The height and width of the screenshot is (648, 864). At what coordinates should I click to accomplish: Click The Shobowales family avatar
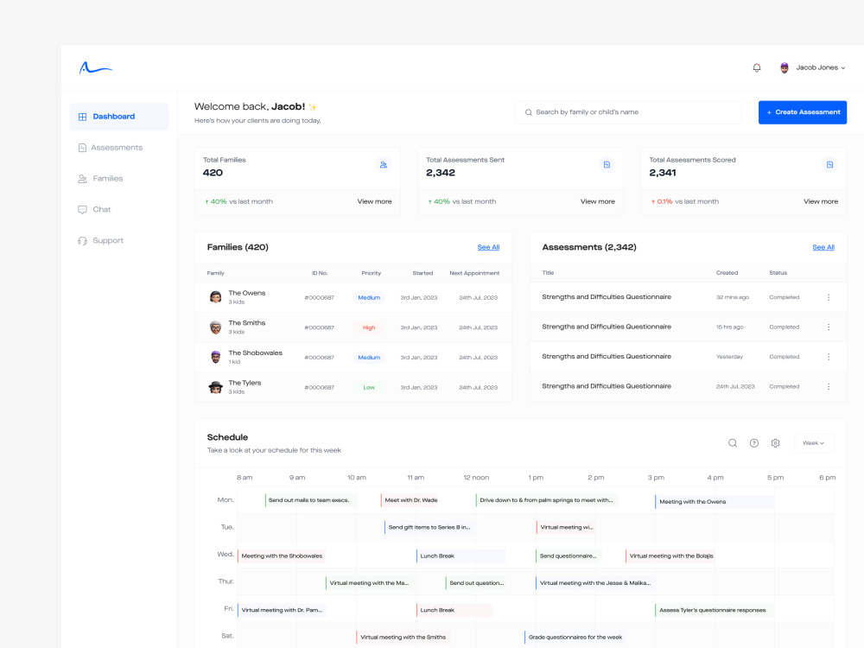point(215,357)
